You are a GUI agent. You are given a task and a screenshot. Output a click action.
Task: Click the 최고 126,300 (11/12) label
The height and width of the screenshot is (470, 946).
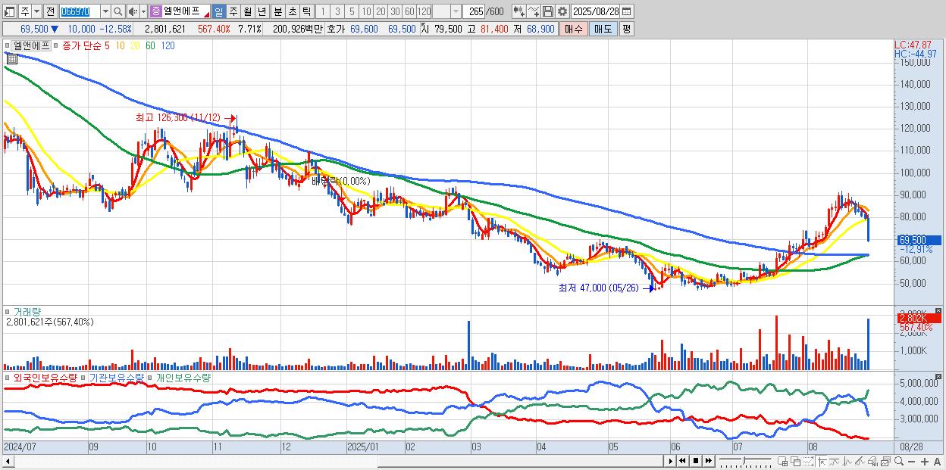tap(178, 118)
